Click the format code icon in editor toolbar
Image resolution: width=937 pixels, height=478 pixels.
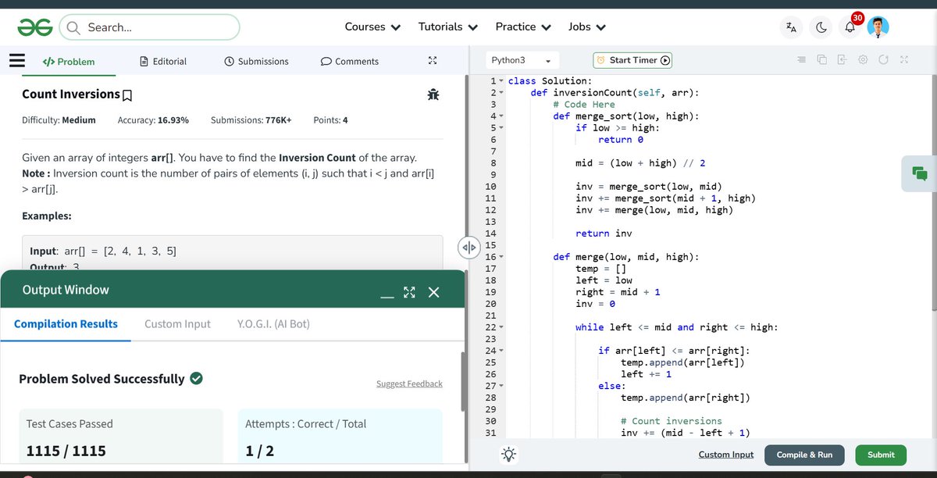[x=801, y=60]
